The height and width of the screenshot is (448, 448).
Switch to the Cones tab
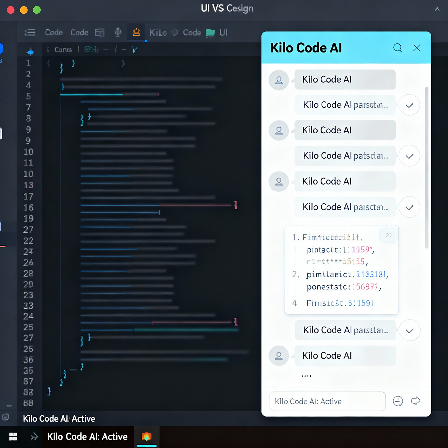point(63,49)
